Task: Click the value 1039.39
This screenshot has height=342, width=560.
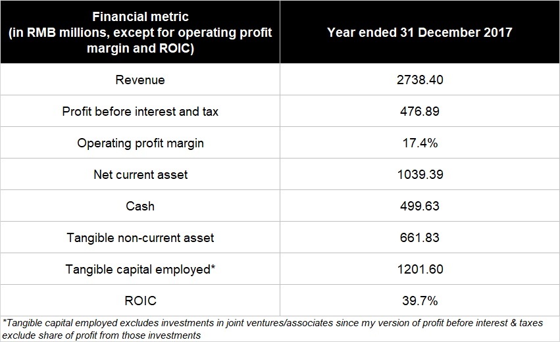Action: (x=419, y=175)
